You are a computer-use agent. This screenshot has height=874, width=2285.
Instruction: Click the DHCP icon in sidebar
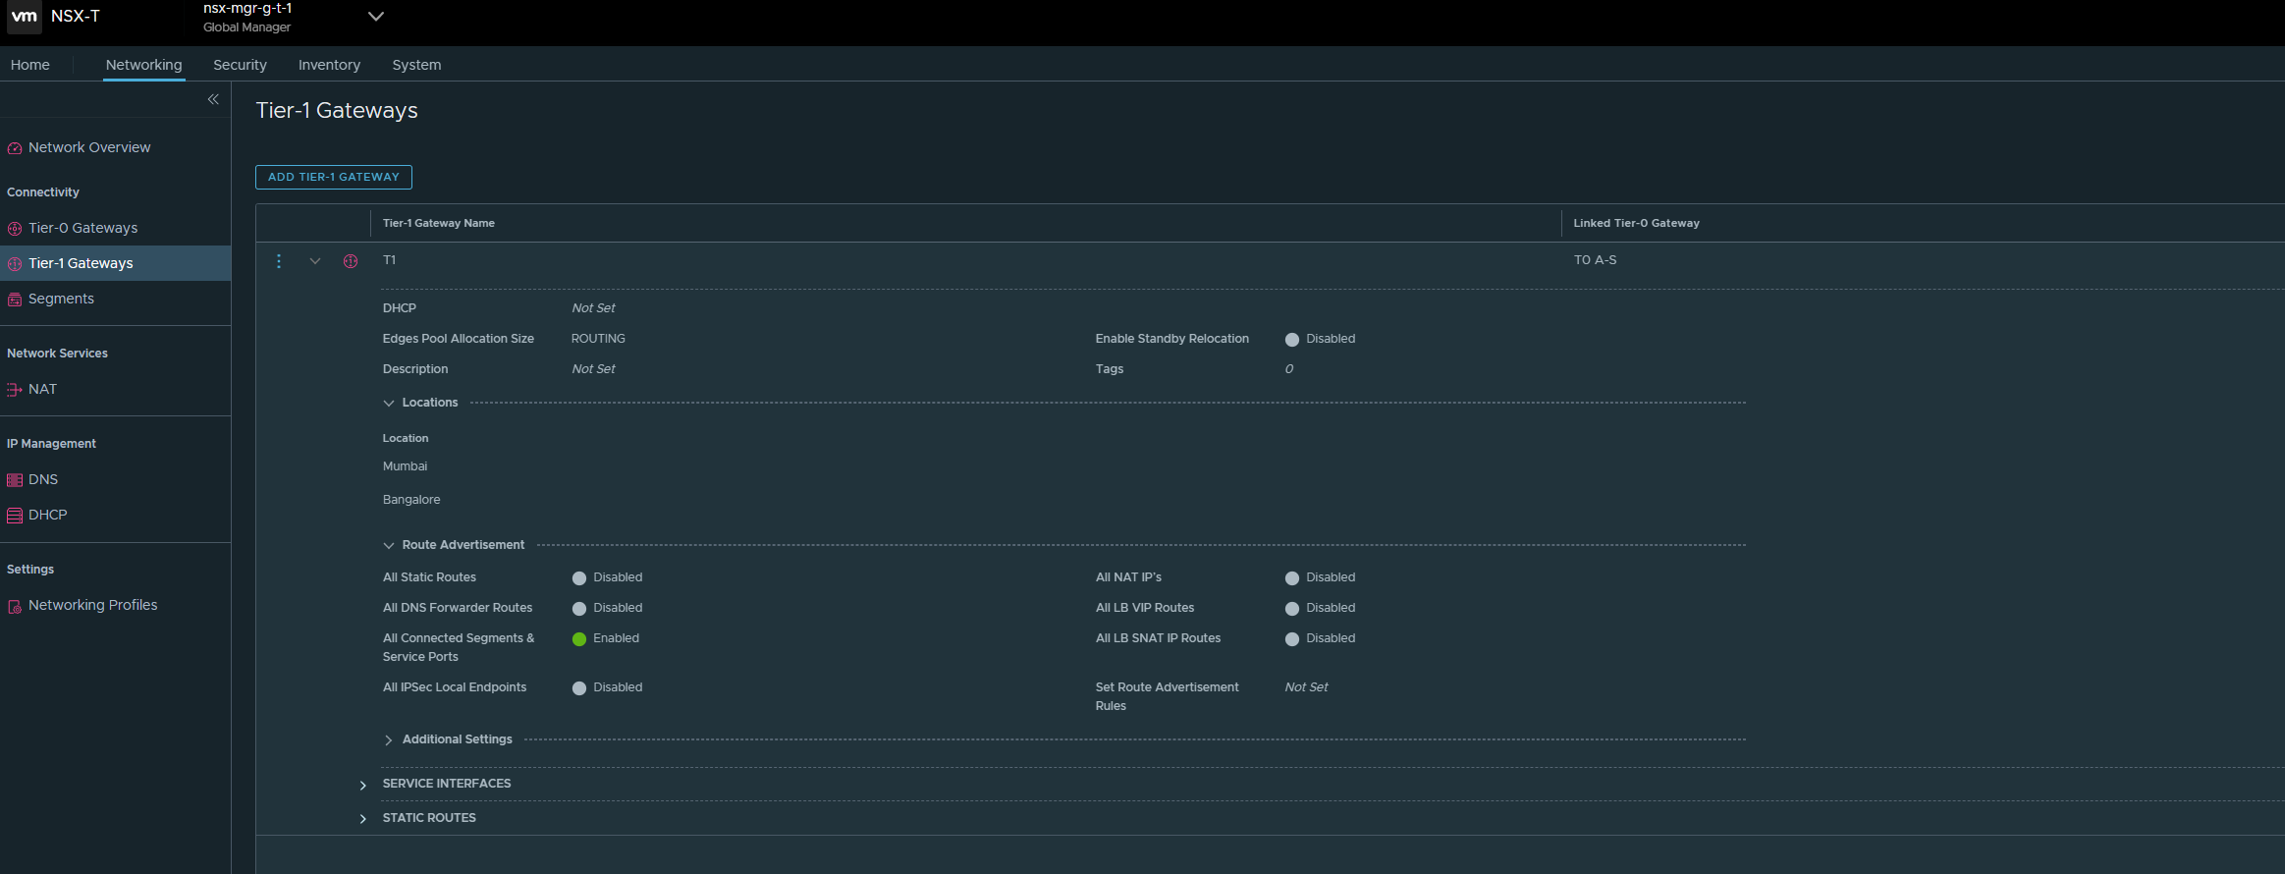[x=15, y=516]
